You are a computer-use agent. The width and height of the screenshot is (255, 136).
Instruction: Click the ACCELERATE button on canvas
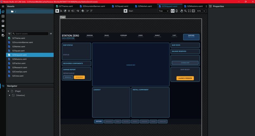pos(79,77)
